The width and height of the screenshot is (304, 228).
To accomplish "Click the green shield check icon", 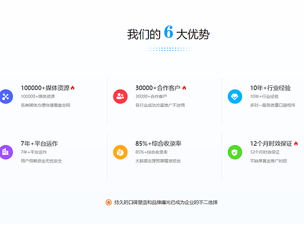I will [x=235, y=152].
